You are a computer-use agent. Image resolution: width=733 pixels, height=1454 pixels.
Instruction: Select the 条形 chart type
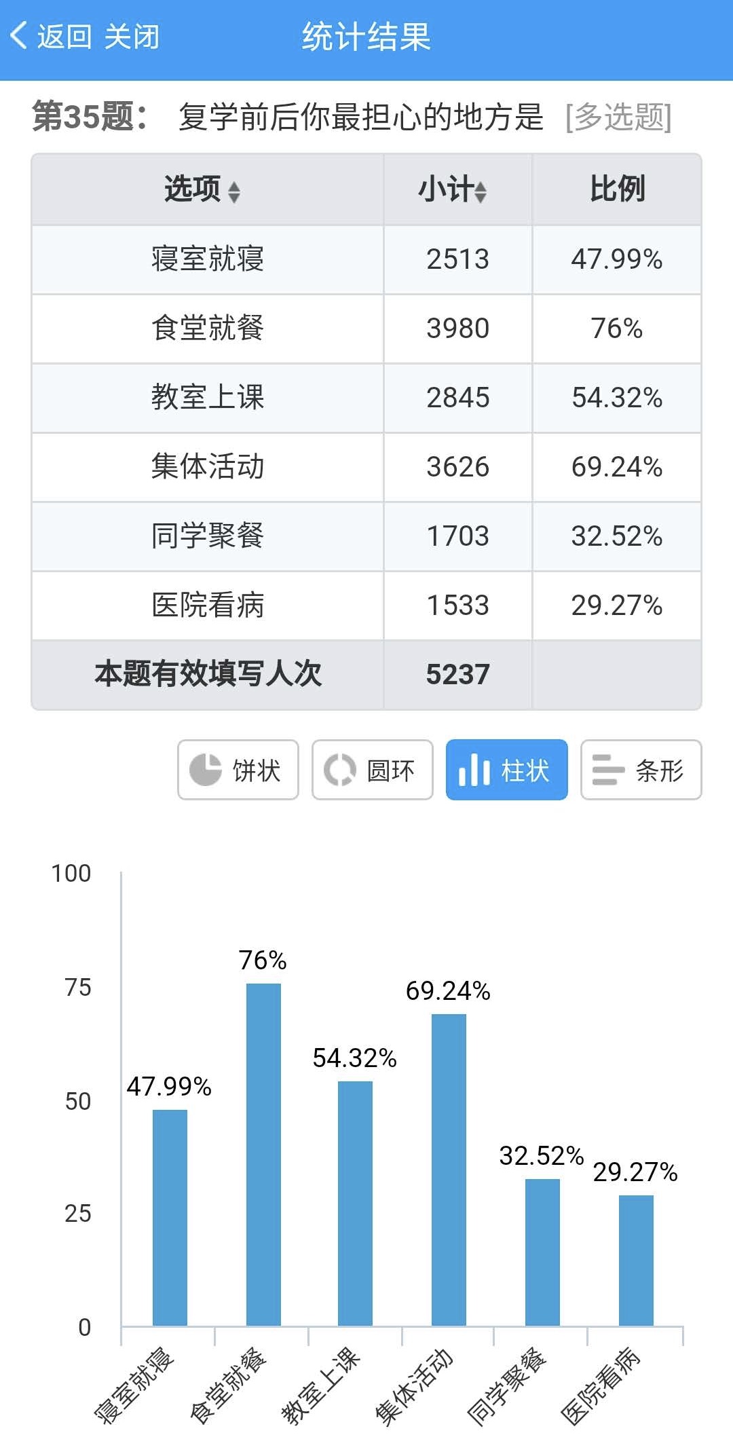(641, 770)
